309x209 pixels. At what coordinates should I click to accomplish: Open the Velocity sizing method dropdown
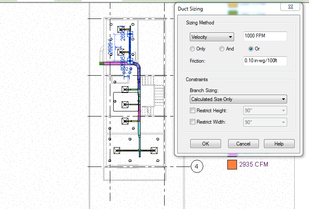click(212, 37)
